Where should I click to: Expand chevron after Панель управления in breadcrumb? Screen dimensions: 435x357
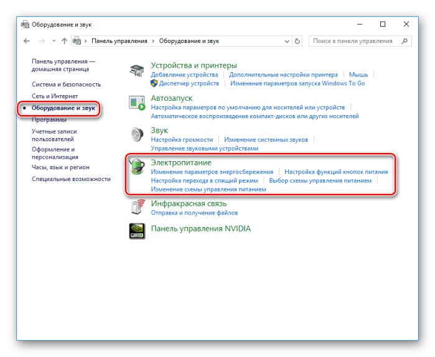[x=153, y=41]
